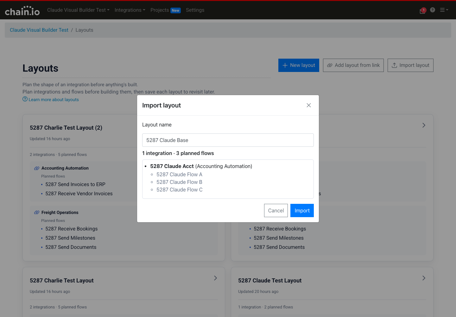Open Settings in the top navbar

point(195,10)
